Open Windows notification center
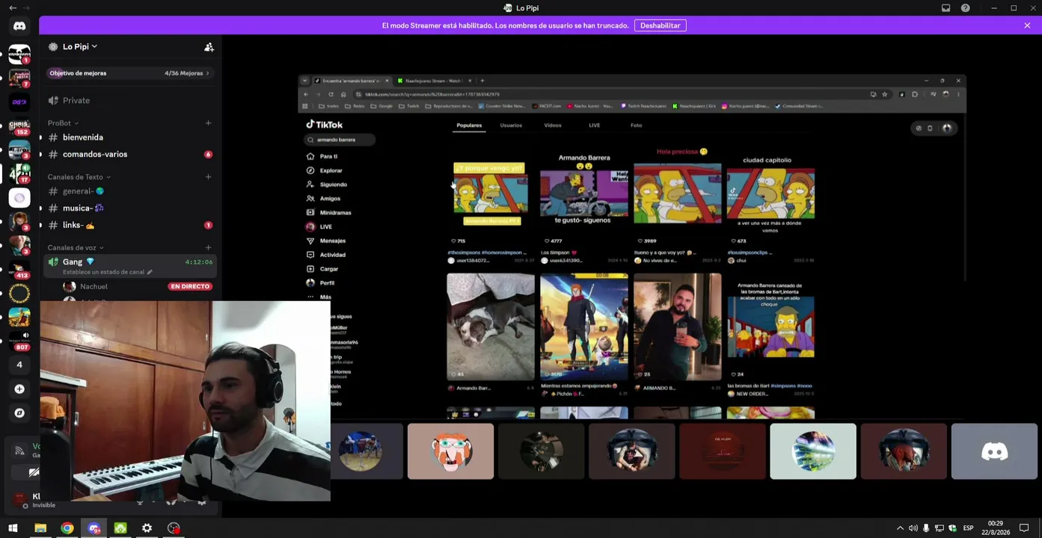This screenshot has width=1042, height=538. (1025, 528)
